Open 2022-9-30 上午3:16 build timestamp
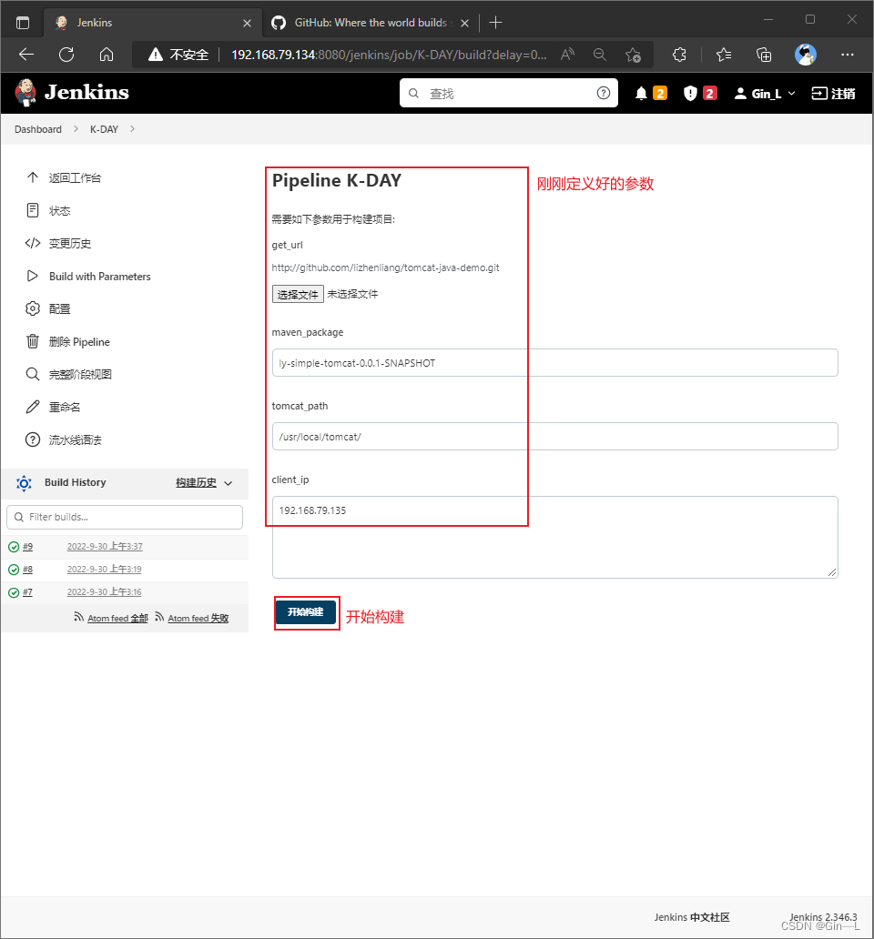The width and height of the screenshot is (874, 939). point(104,592)
